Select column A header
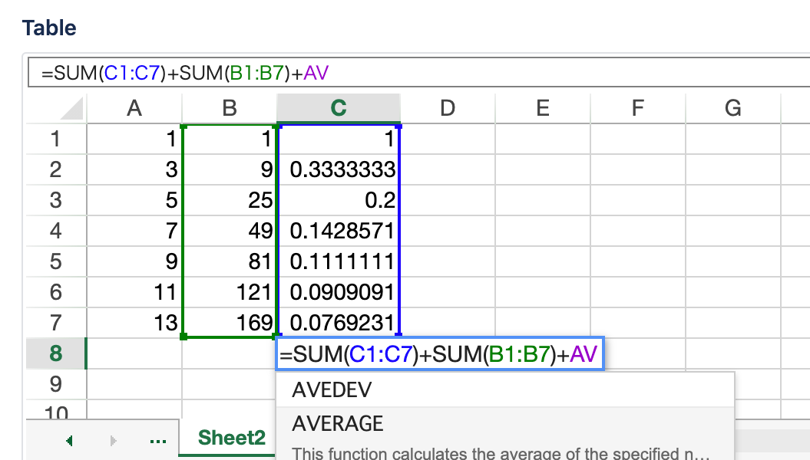The image size is (810, 460). [134, 109]
